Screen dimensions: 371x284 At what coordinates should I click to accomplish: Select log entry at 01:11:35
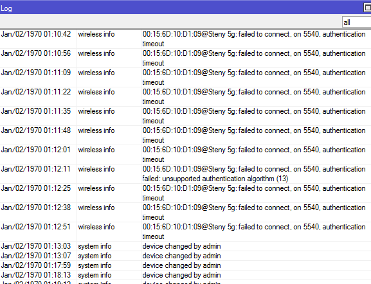click(185, 116)
